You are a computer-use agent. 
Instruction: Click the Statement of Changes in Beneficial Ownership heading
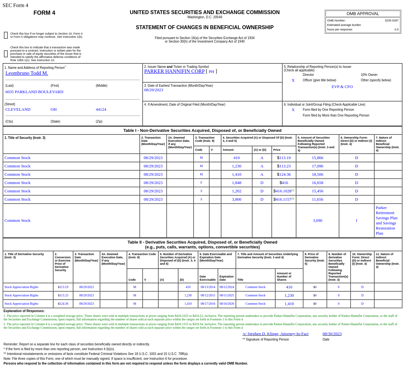(205, 28)
